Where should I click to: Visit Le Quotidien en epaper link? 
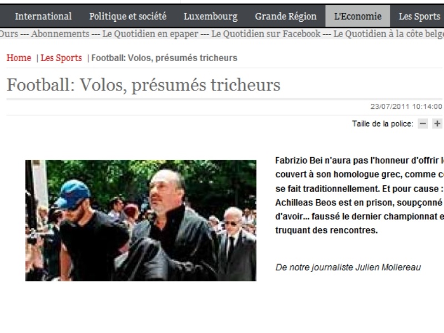(x=150, y=34)
